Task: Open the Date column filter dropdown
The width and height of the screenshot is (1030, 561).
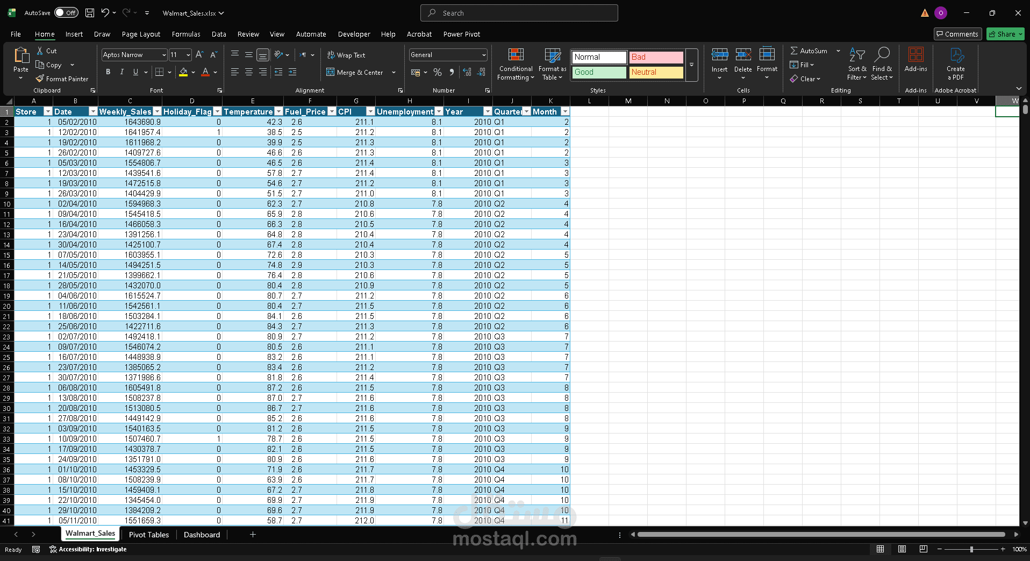Action: point(93,111)
